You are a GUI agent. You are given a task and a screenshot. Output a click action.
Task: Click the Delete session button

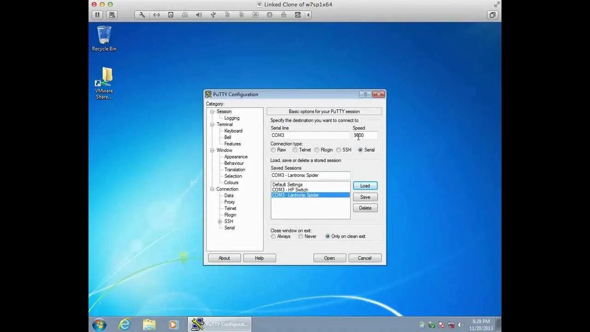pos(365,208)
